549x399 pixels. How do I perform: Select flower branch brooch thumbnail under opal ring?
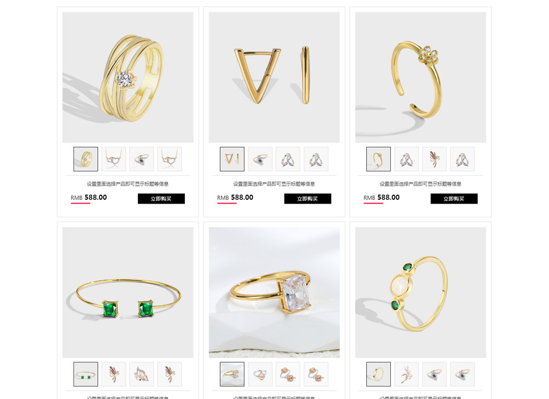pyautogui.click(x=406, y=374)
